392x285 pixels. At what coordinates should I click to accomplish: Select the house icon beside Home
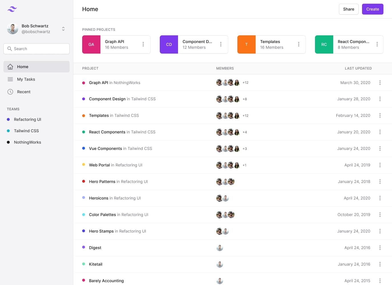(10, 66)
